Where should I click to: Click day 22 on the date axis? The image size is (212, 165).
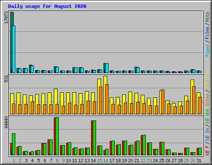tap(143, 160)
